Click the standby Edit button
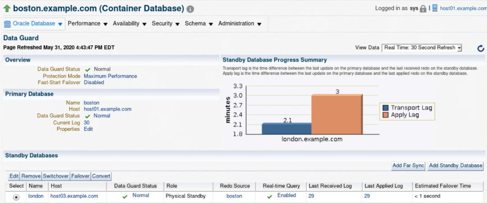The height and width of the screenshot is (203, 487). coord(14,176)
